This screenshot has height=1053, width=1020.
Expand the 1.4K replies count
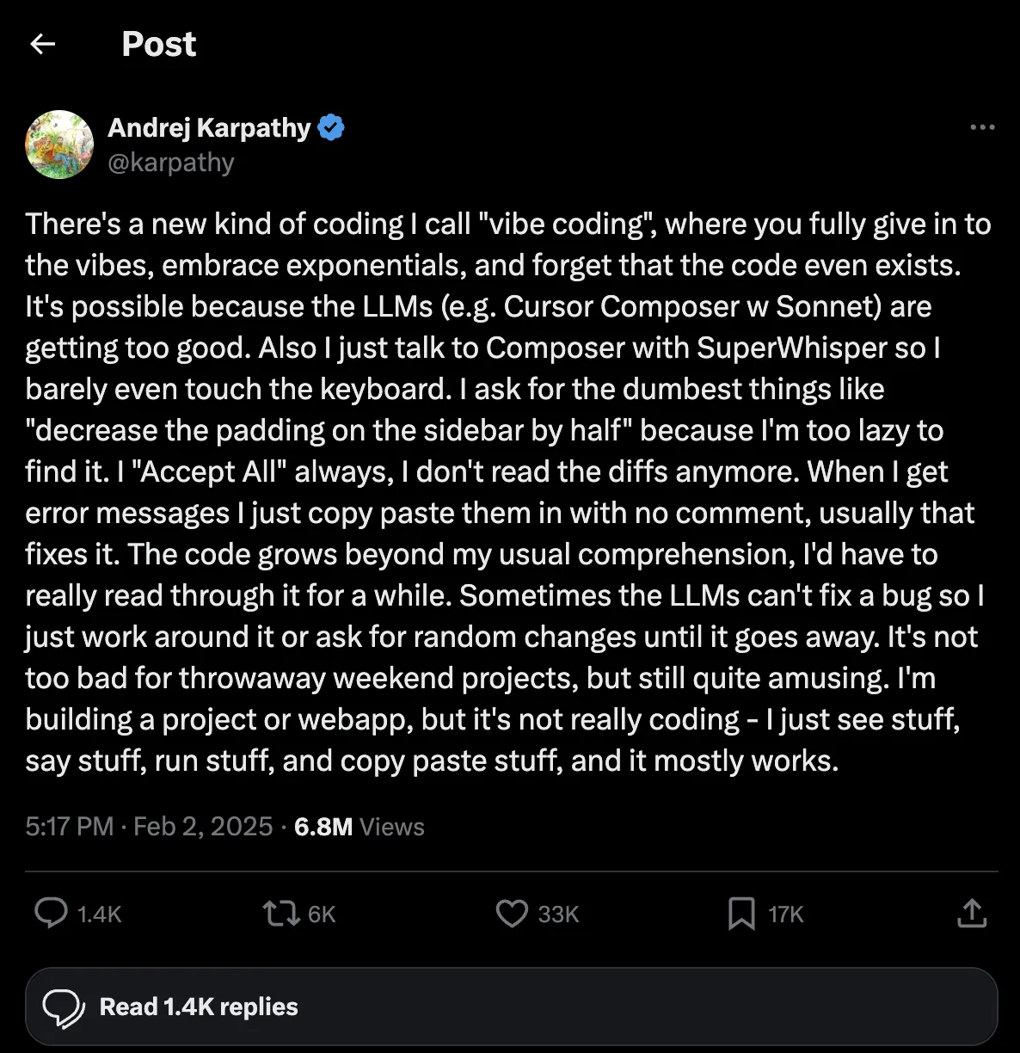pyautogui.click(x=99, y=914)
